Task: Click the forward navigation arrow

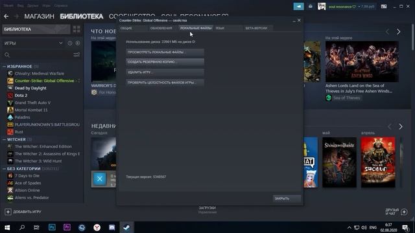Action: pos(16,16)
